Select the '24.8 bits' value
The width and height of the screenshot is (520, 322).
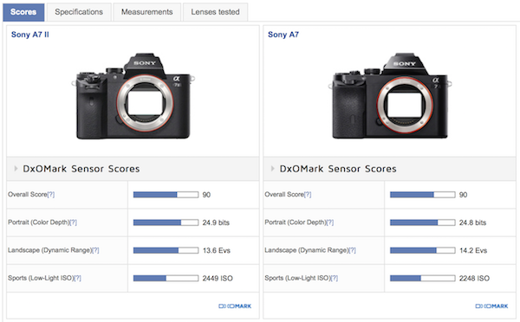(x=472, y=222)
